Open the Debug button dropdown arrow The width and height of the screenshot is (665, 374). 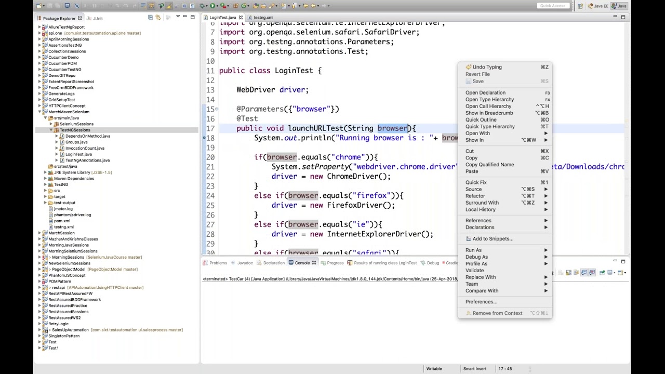tap(207, 6)
